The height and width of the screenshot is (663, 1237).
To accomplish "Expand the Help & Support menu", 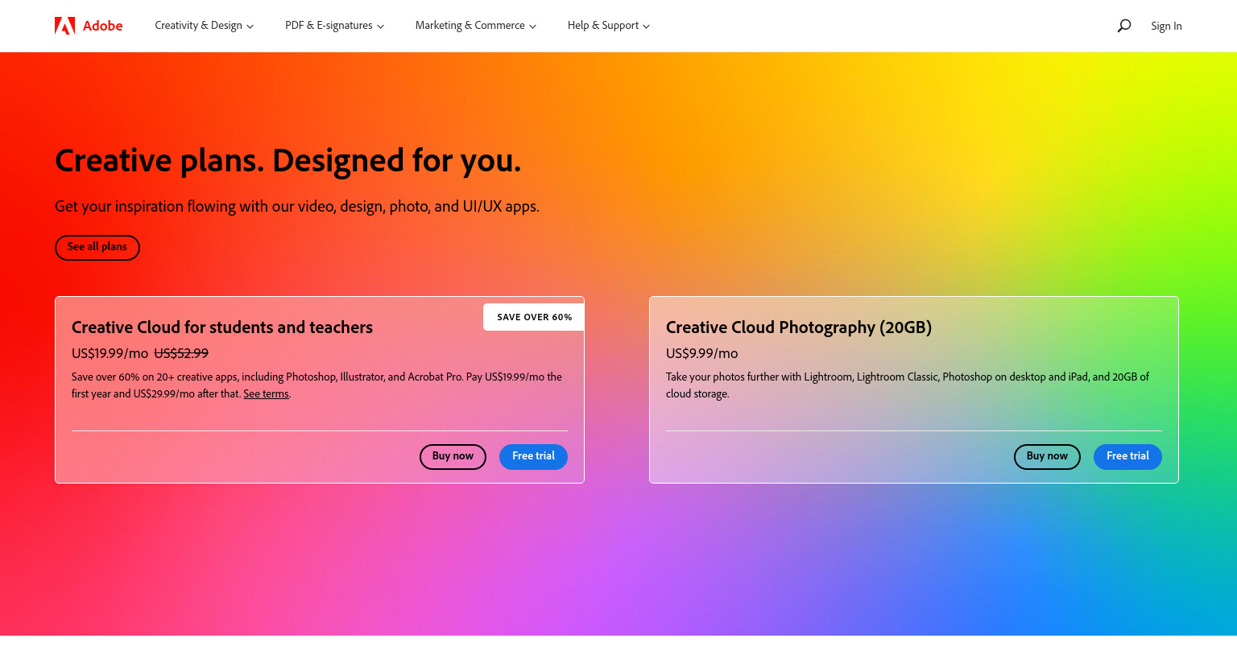I will coord(609,26).
